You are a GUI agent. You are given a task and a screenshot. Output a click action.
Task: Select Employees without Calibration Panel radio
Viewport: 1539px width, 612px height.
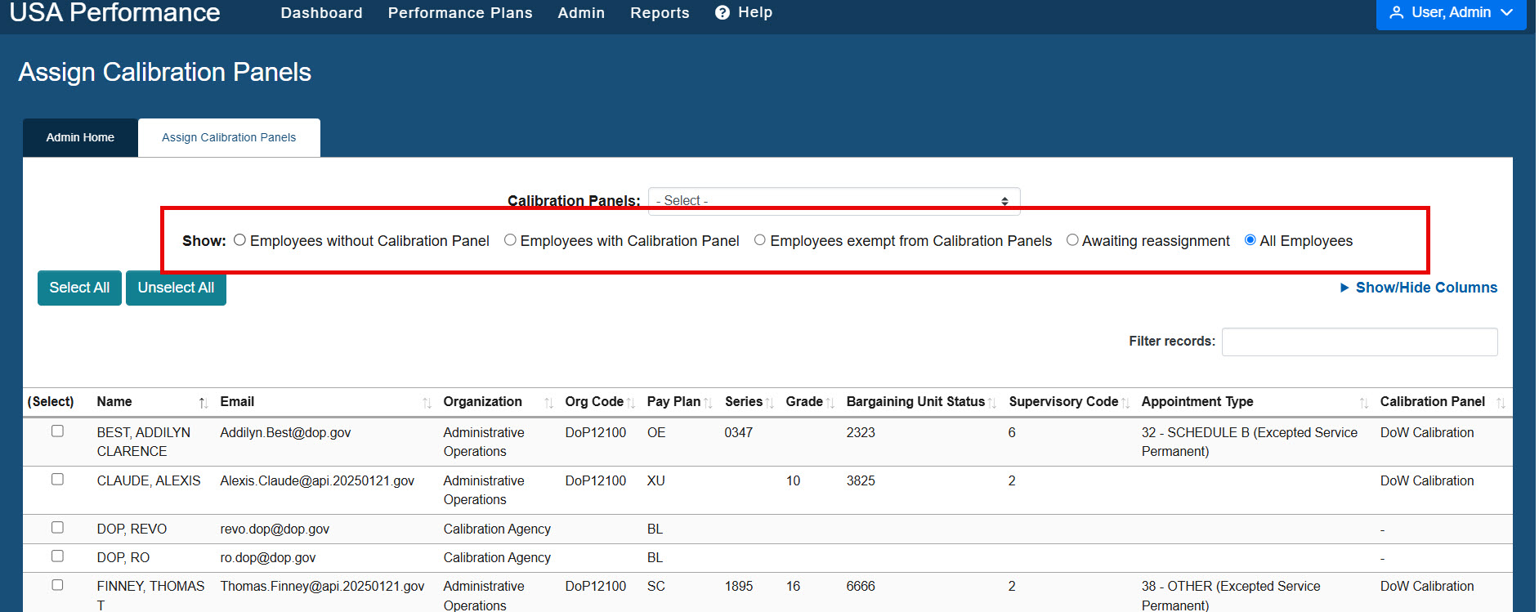[x=239, y=240]
